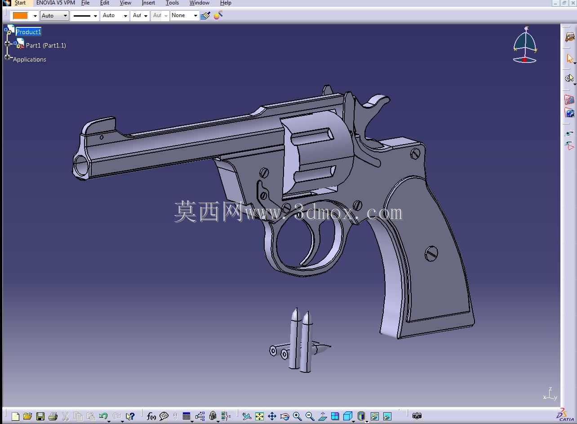Click the shading view mode cylinder icon

tap(361, 416)
